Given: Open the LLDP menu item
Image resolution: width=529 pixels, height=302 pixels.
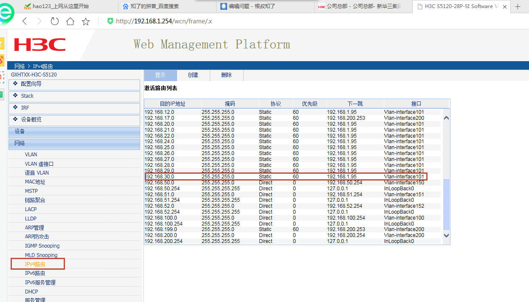Looking at the screenshot, I should [x=31, y=219].
